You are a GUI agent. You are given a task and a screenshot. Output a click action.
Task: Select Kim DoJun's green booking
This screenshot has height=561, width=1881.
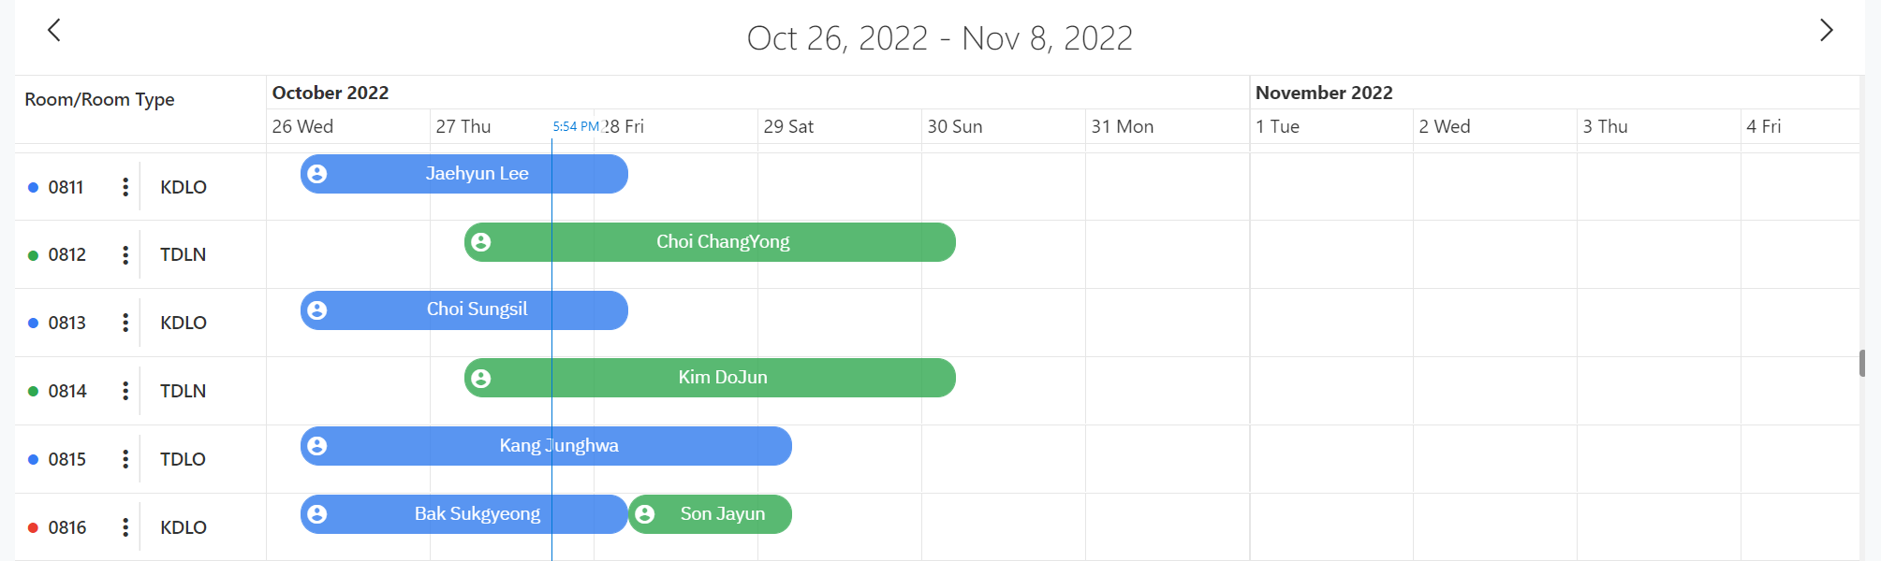pyautogui.click(x=723, y=378)
